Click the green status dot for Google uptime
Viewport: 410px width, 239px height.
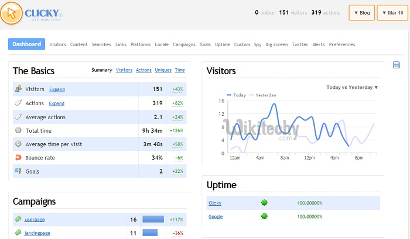coord(264,216)
